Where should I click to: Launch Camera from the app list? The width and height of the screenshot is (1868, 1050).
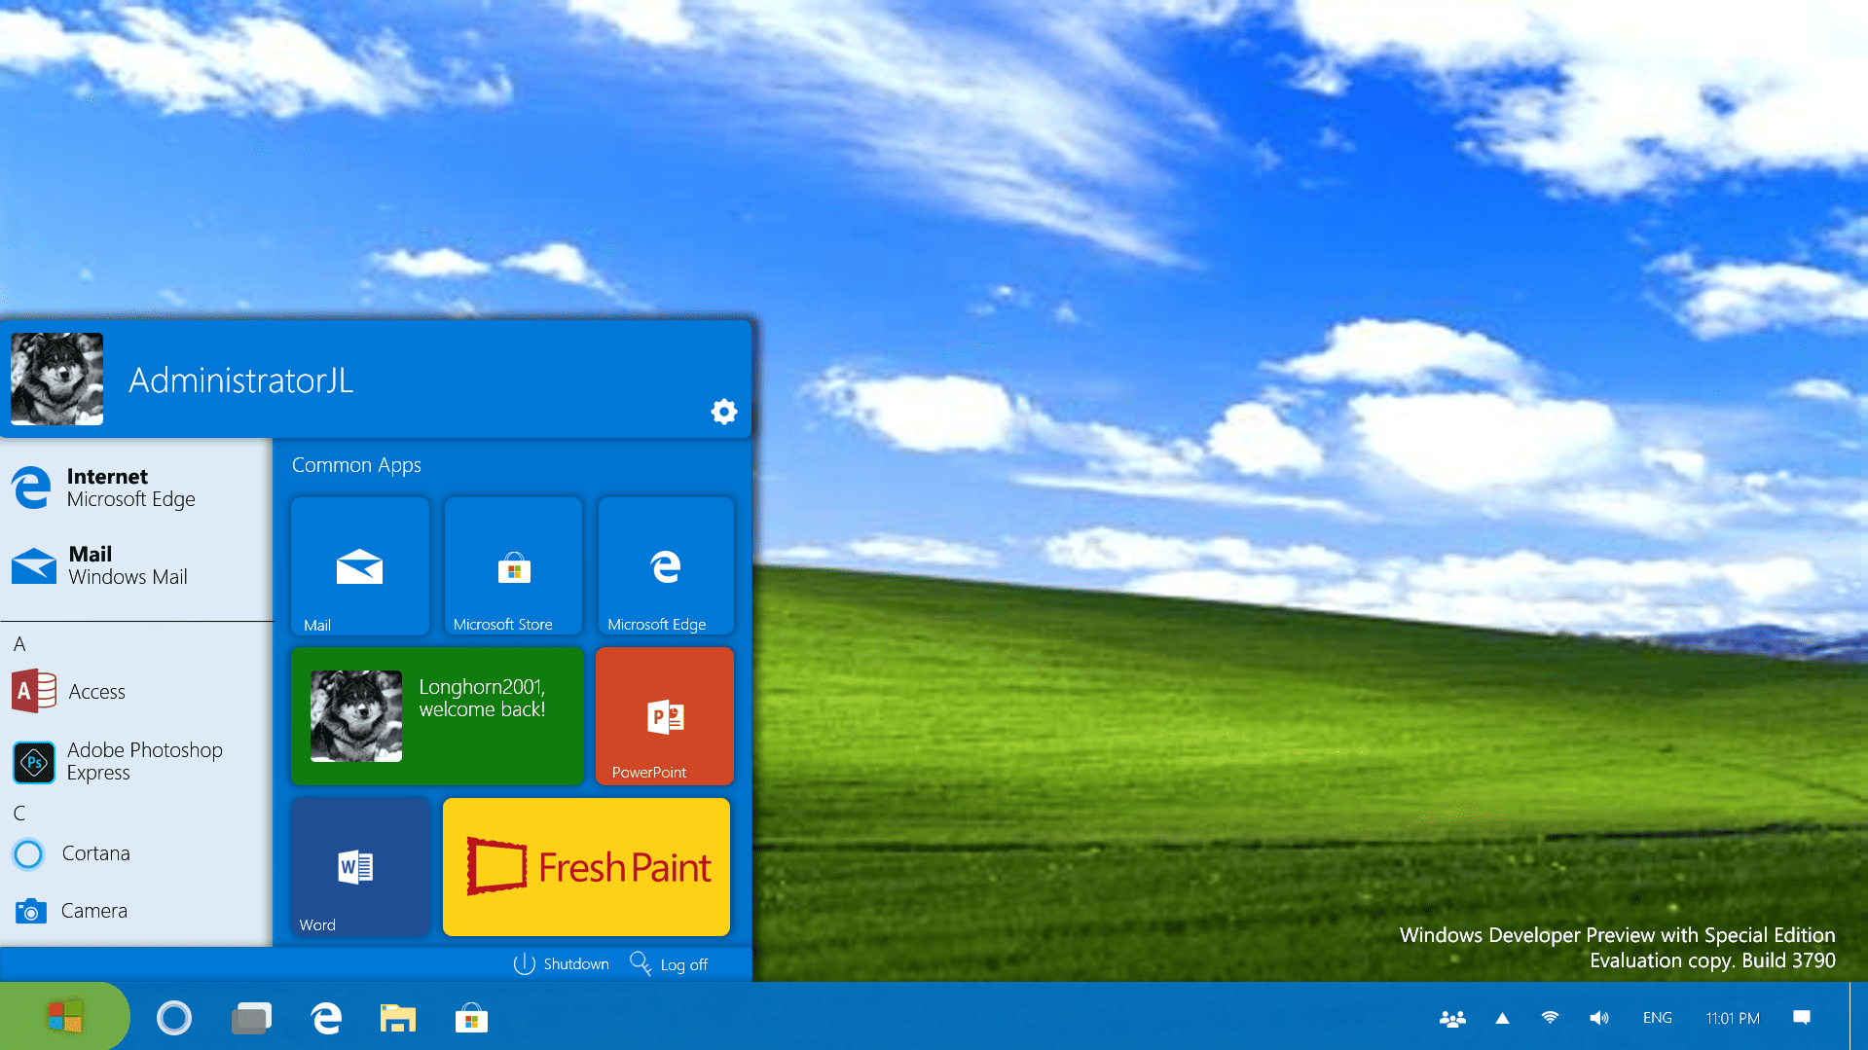click(x=70, y=911)
